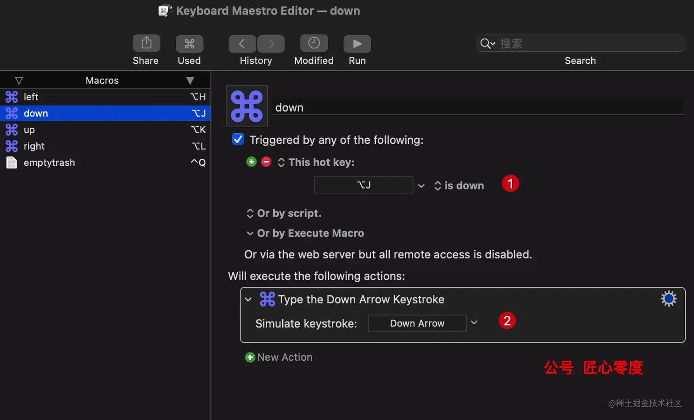694x420 pixels.
Task: Run the selected macro
Action: click(x=357, y=44)
